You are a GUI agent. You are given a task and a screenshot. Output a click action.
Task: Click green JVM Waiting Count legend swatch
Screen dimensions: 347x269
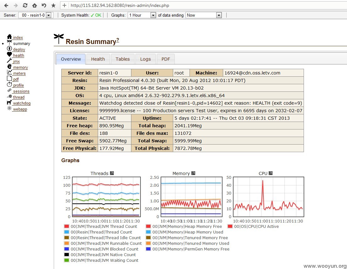pos(67,261)
